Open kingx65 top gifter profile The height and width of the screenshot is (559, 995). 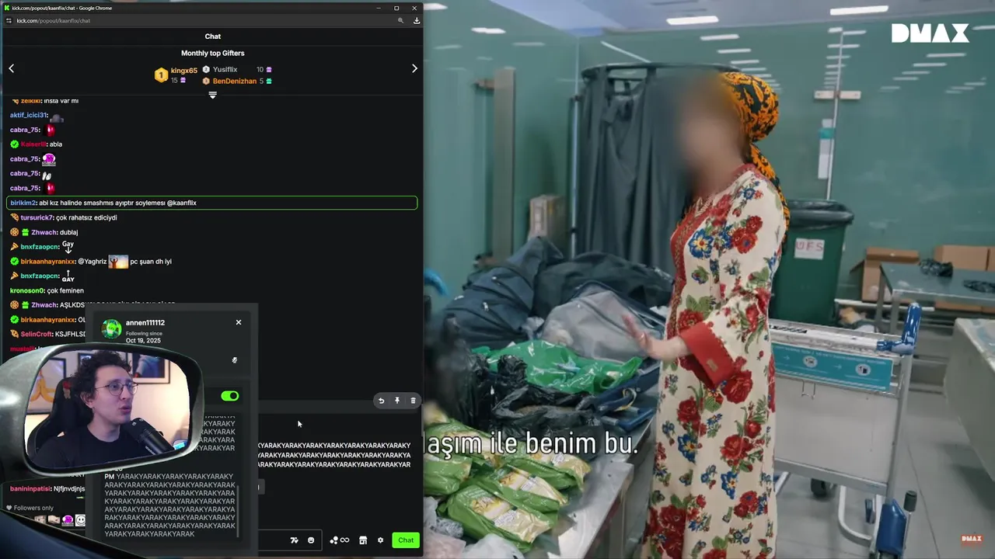click(x=184, y=71)
